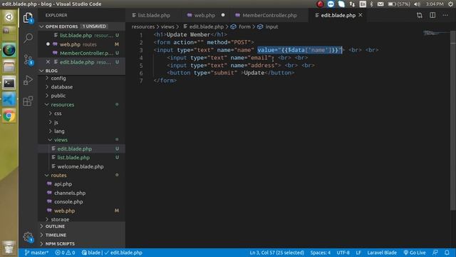Open errors and warnings in status bar

pos(65,253)
